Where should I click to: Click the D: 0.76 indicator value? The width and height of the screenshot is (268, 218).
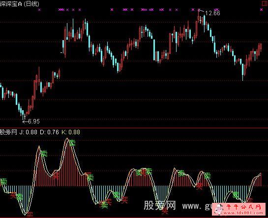point(49,132)
